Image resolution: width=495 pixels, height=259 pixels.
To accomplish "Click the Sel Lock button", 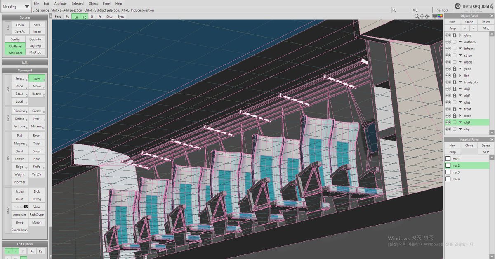I will click(x=443, y=10).
